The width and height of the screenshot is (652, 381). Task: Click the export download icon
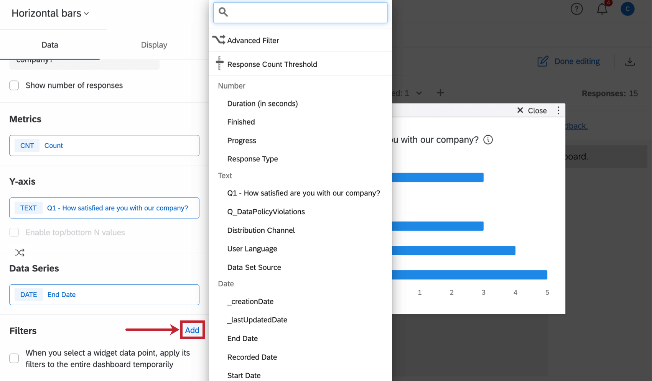tap(630, 61)
